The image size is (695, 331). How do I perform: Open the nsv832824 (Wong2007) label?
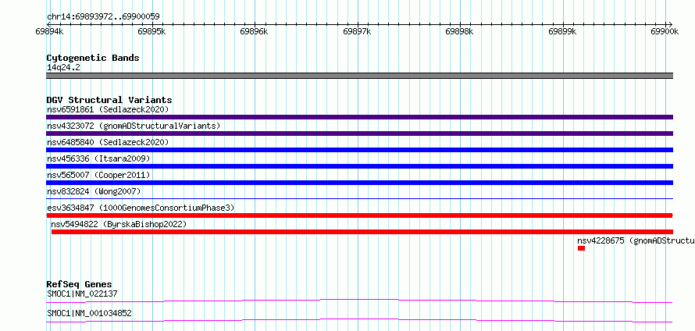point(94,191)
